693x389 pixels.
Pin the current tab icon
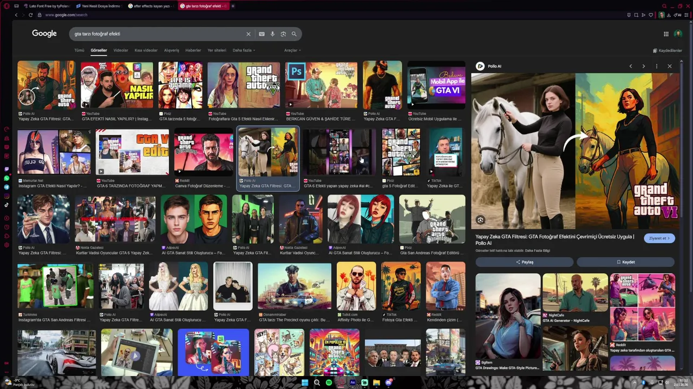point(629,15)
